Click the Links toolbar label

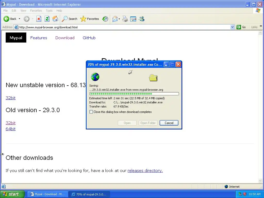(x=254, y=27)
